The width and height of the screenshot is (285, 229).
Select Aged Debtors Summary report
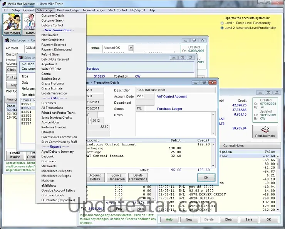pos(57,152)
